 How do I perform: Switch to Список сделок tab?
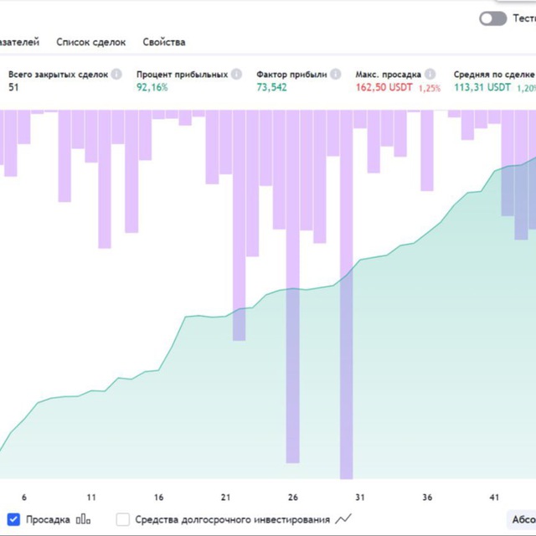pyautogui.click(x=91, y=42)
